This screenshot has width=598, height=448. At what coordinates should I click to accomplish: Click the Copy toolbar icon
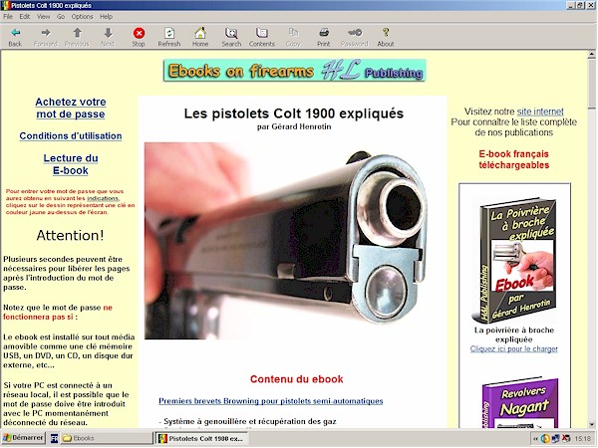click(293, 33)
